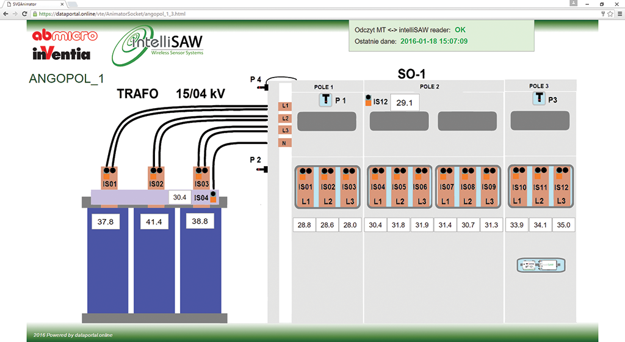Click the dataportal.online footer link
Image resolution: width=625 pixels, height=342 pixels.
click(x=93, y=335)
